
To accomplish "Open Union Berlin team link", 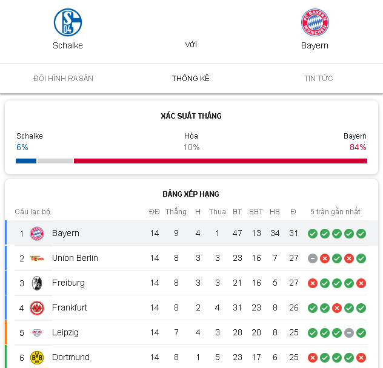I will tap(75, 258).
